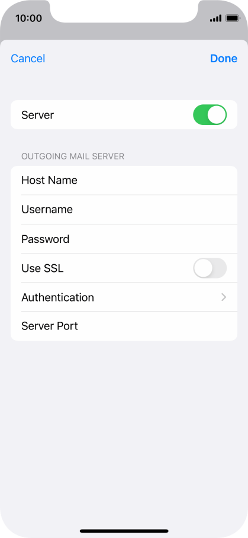Tap the battery icon in status bar
This screenshot has height=538, width=248.
point(233,18)
